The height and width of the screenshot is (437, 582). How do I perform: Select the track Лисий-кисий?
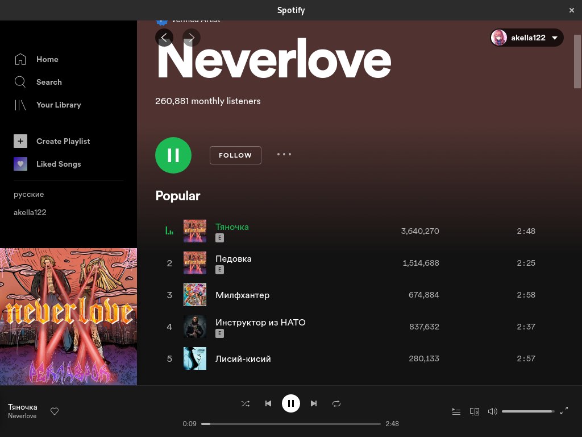[x=243, y=359]
